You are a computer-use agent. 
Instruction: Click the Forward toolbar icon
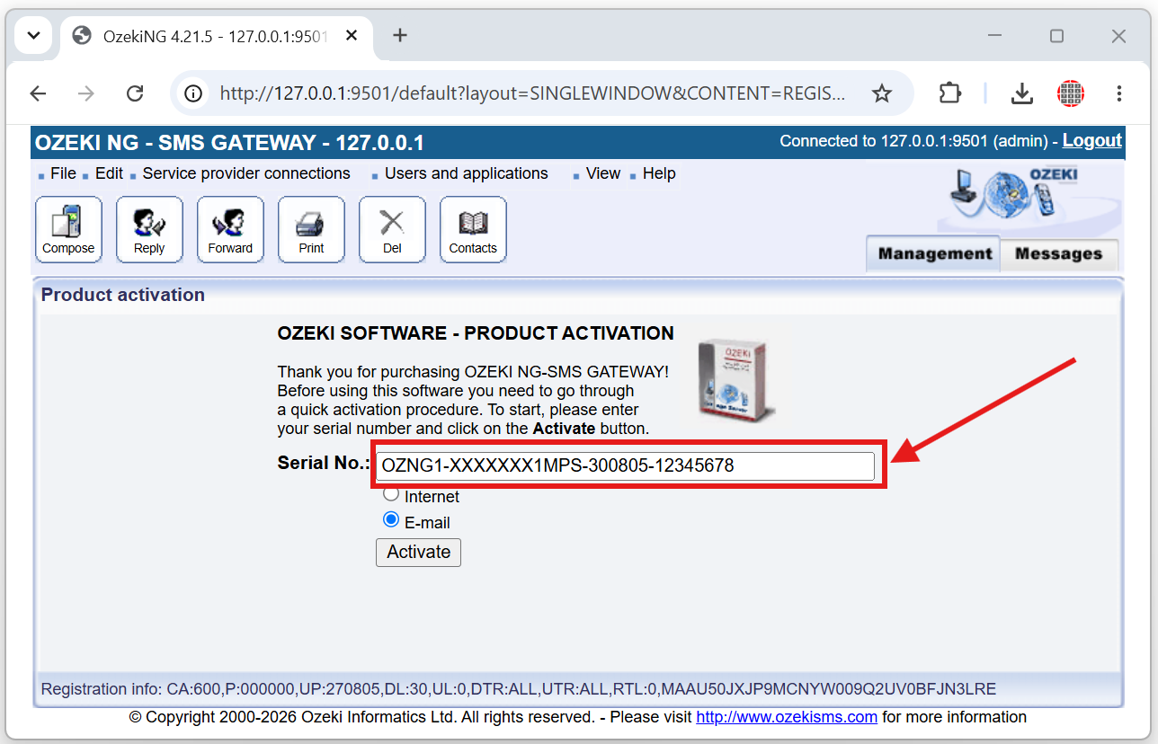(x=230, y=230)
